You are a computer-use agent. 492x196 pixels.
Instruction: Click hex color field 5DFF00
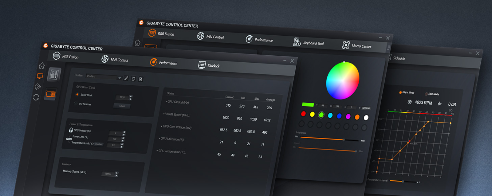coord(366,108)
